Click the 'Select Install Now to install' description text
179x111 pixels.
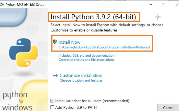pyautogui.click(x=107, y=28)
